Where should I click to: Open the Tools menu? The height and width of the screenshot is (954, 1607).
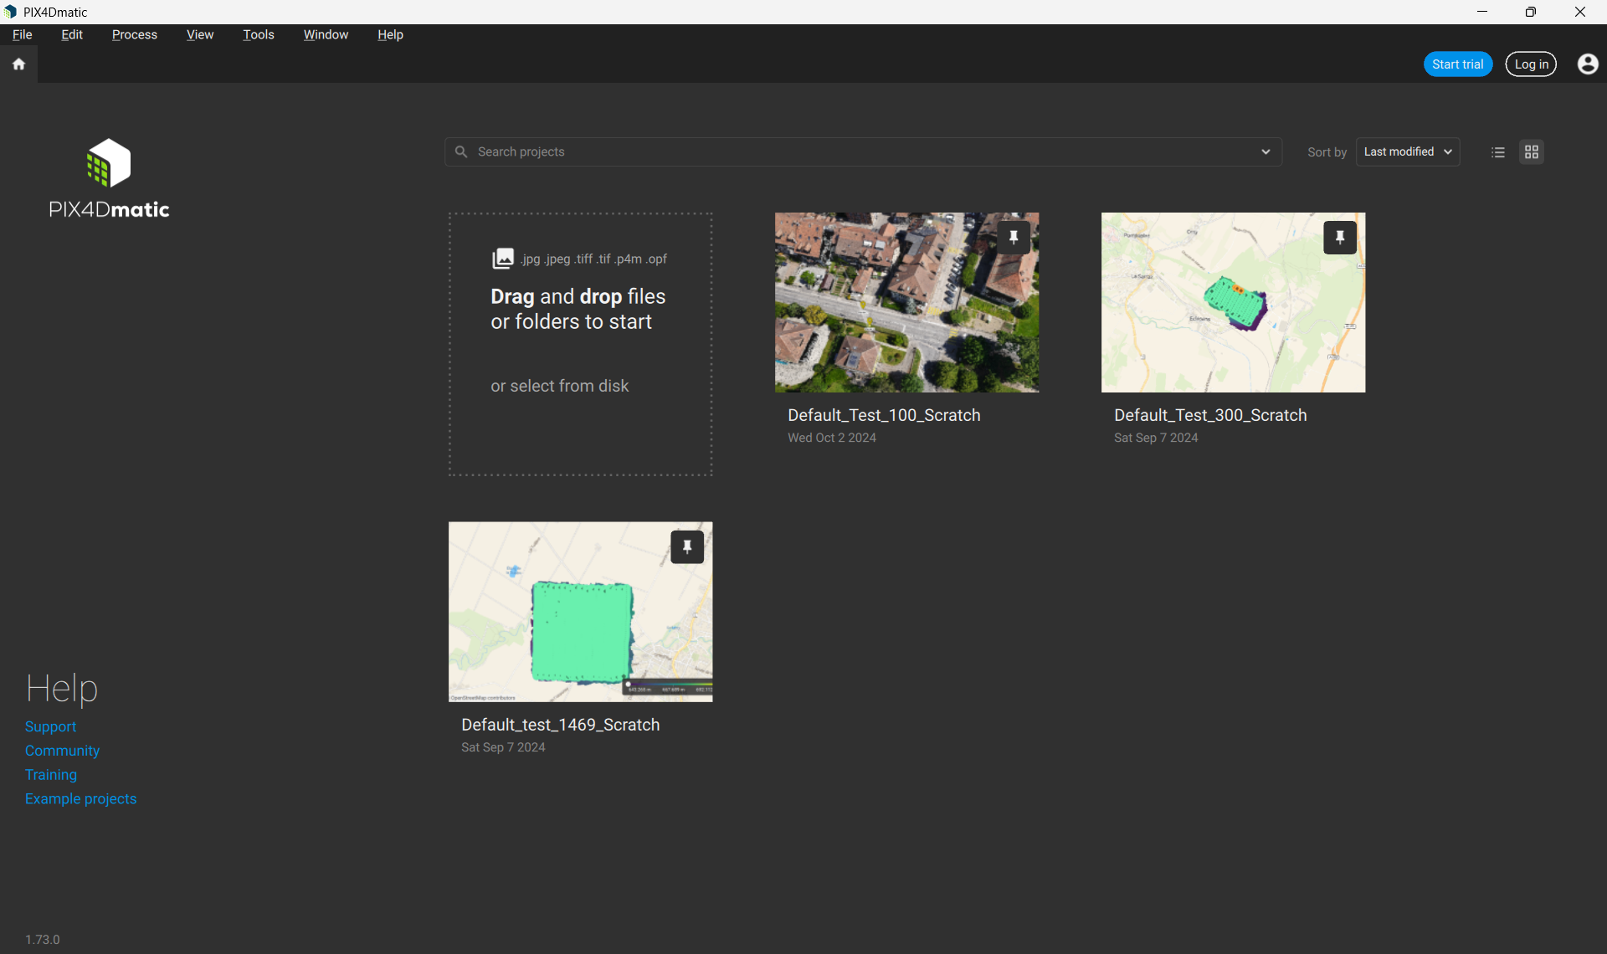tap(259, 34)
